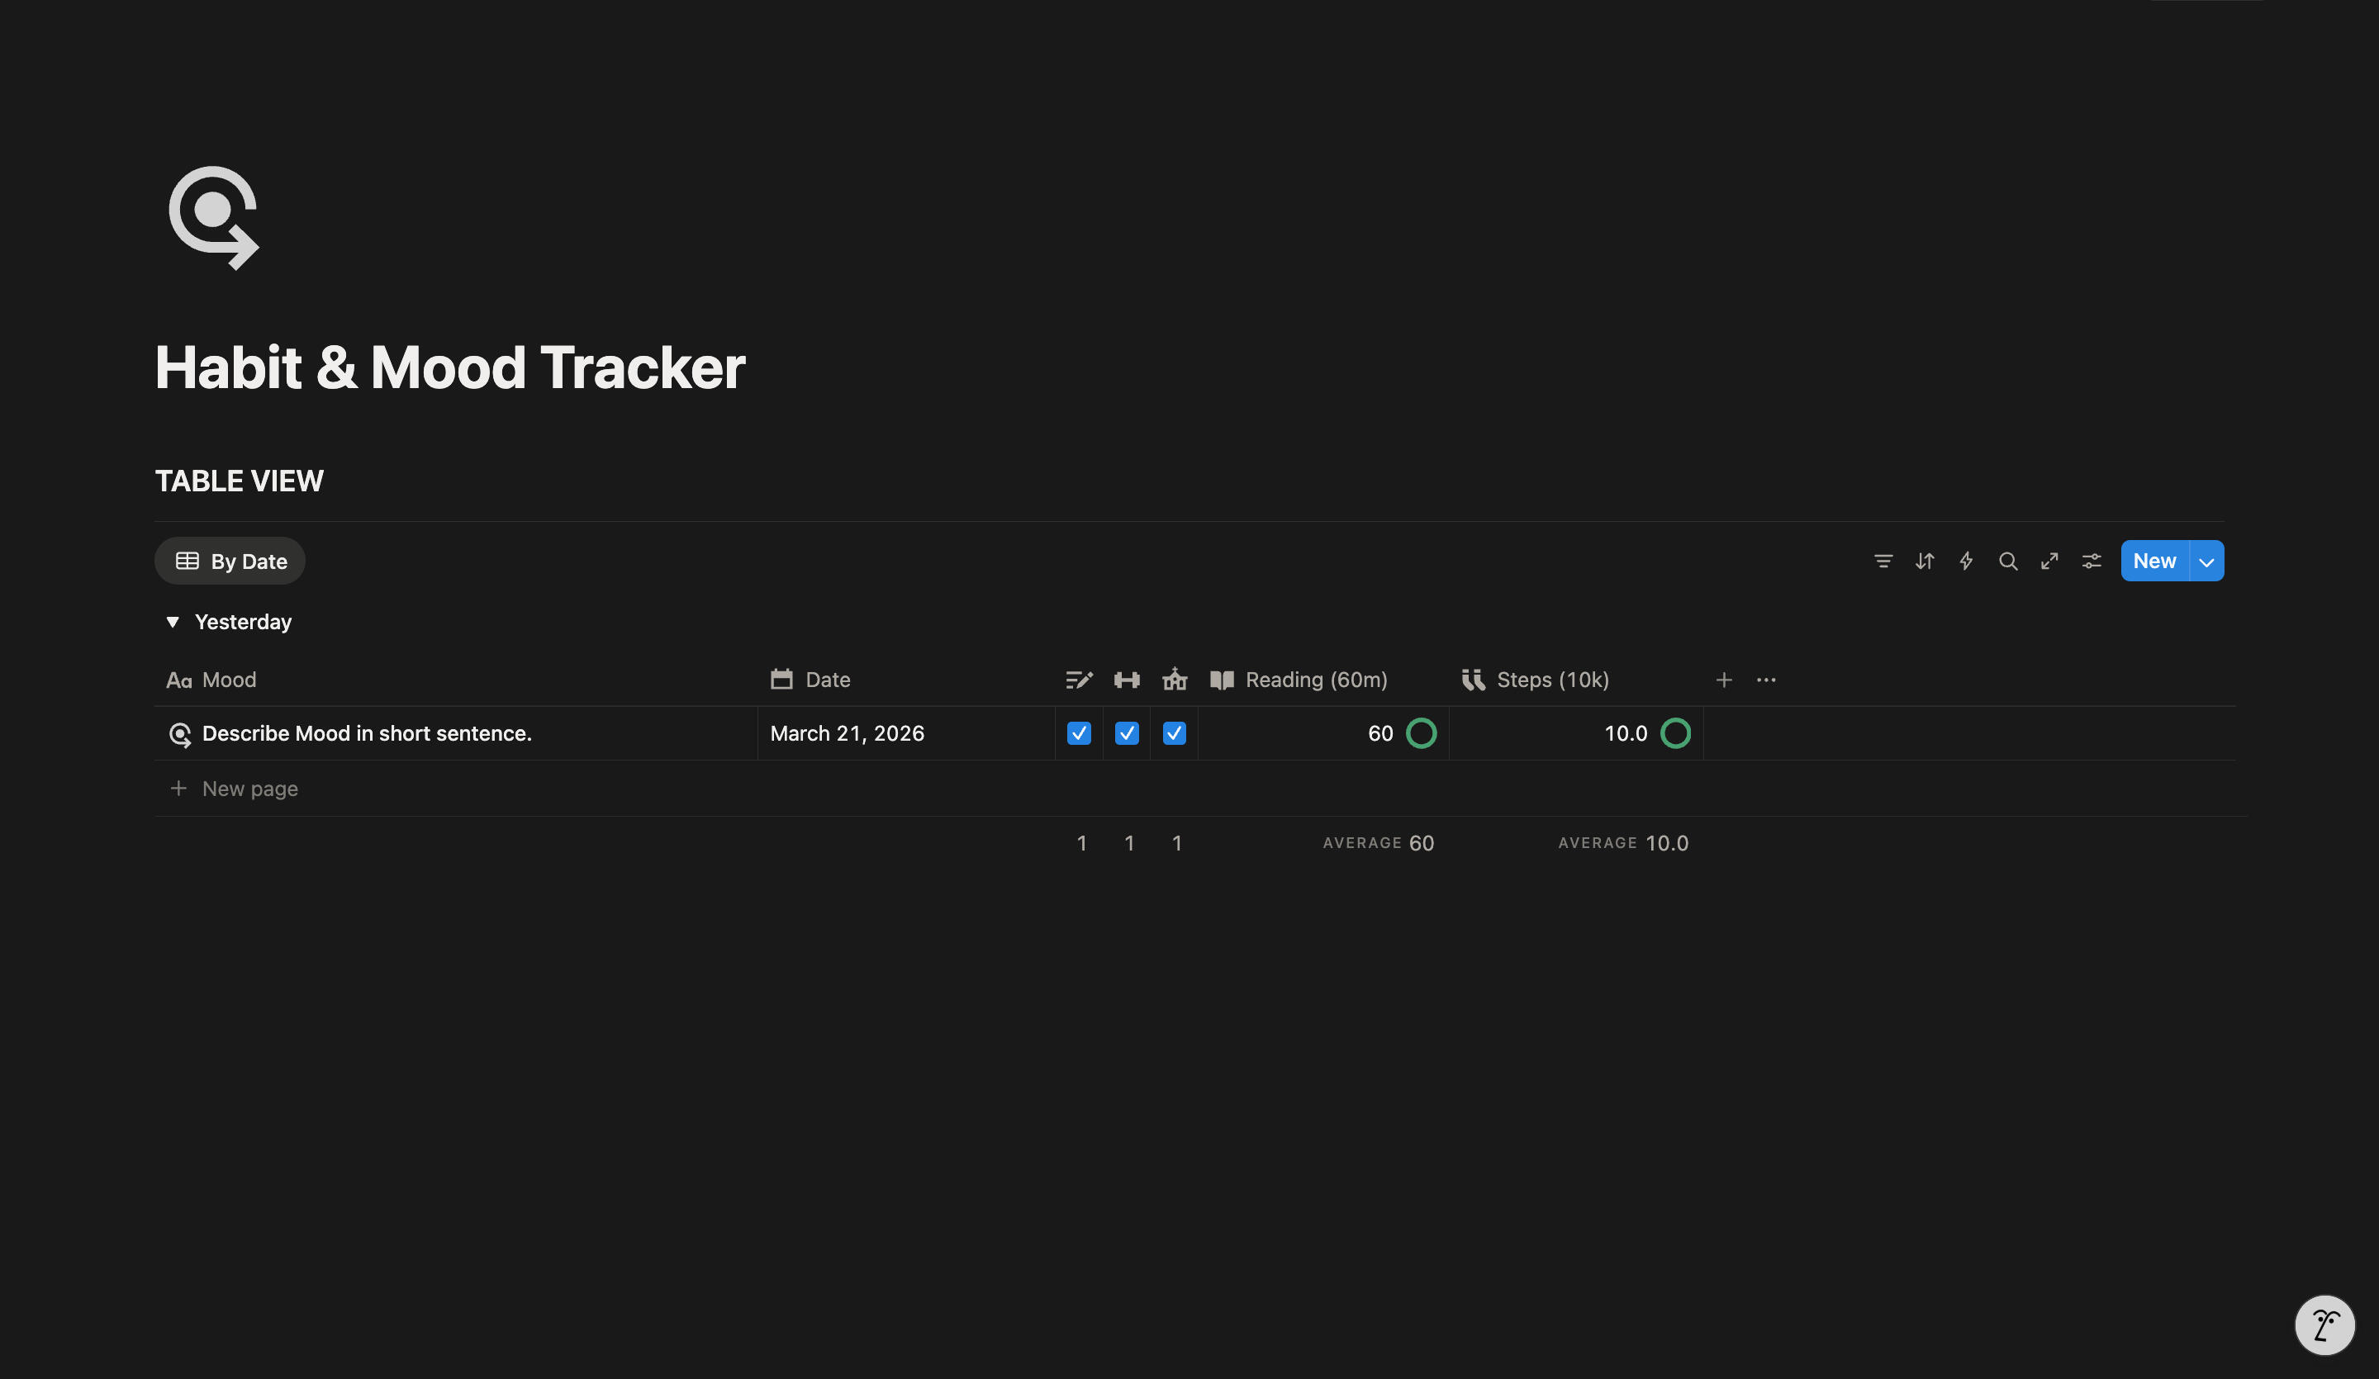This screenshot has height=1379, width=2379.
Task: Open the column header more options ellipsis
Action: click(1765, 680)
